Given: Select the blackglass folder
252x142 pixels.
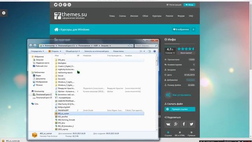Looking at the screenshot, I should pos(62,63).
